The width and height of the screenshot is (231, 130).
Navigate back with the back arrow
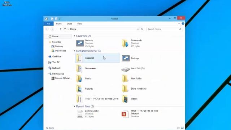[x=47, y=29]
